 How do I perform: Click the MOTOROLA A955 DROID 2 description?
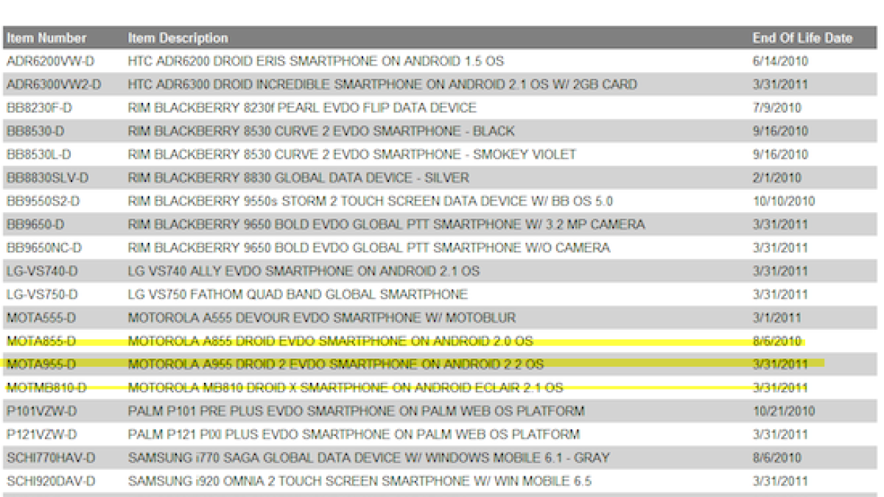tap(336, 364)
